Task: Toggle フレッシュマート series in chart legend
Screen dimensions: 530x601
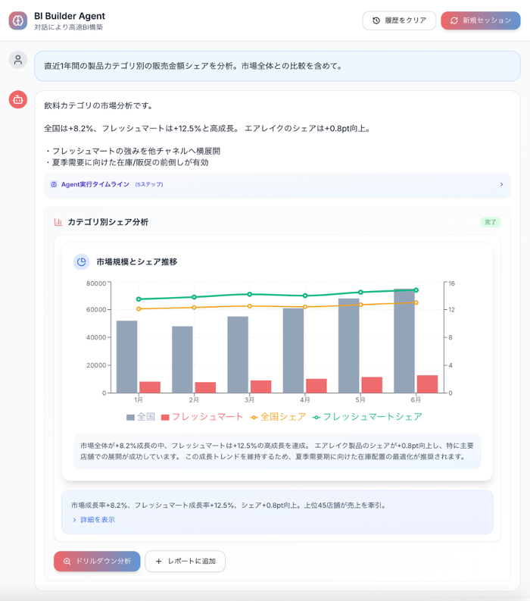Action: pos(201,417)
